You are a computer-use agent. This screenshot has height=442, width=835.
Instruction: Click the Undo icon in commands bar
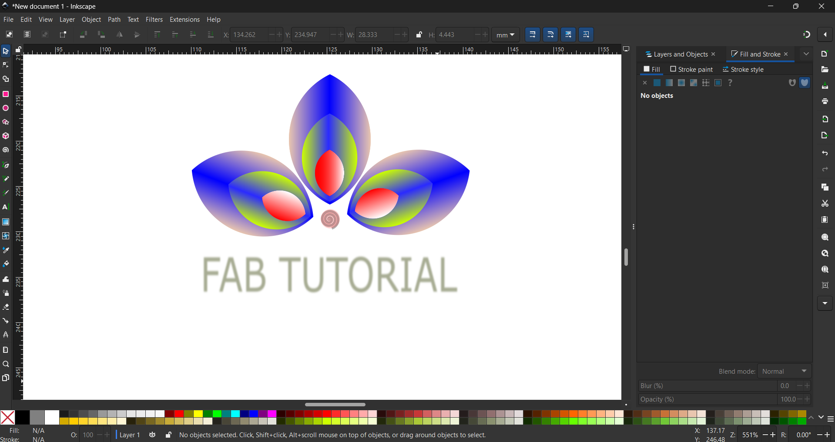(825, 154)
